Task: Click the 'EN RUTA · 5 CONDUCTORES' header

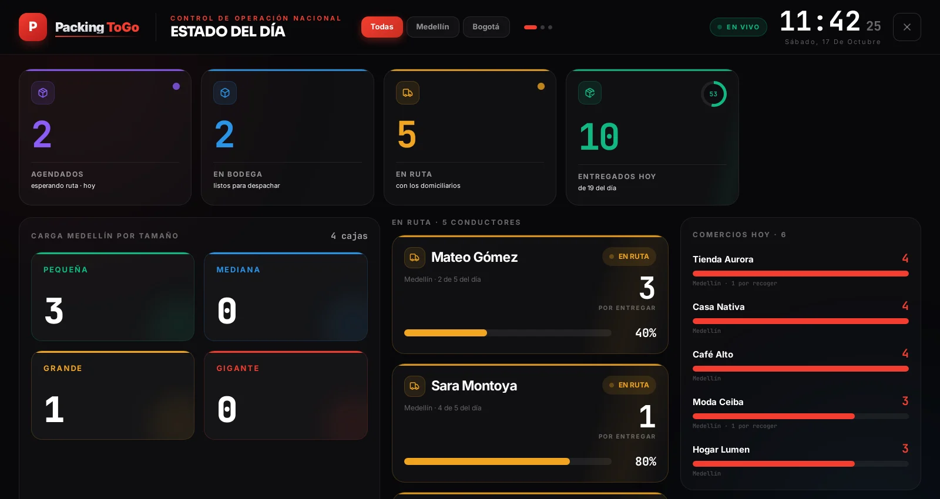Action: [456, 222]
